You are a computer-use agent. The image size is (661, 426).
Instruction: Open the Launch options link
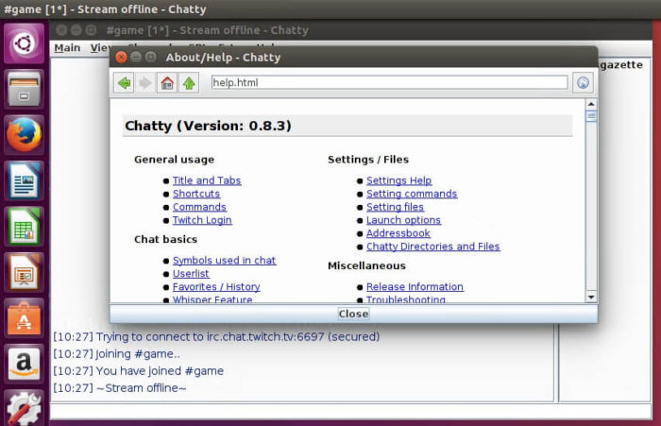[403, 220]
